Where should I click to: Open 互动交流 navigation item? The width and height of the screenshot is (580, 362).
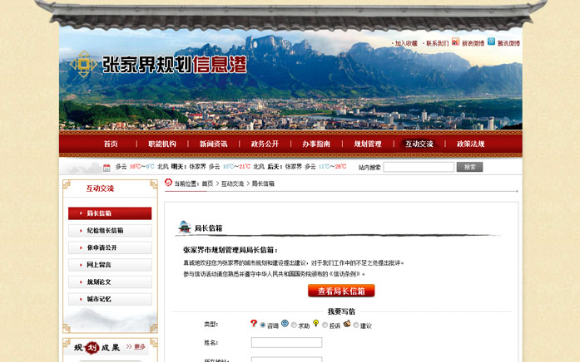419,144
